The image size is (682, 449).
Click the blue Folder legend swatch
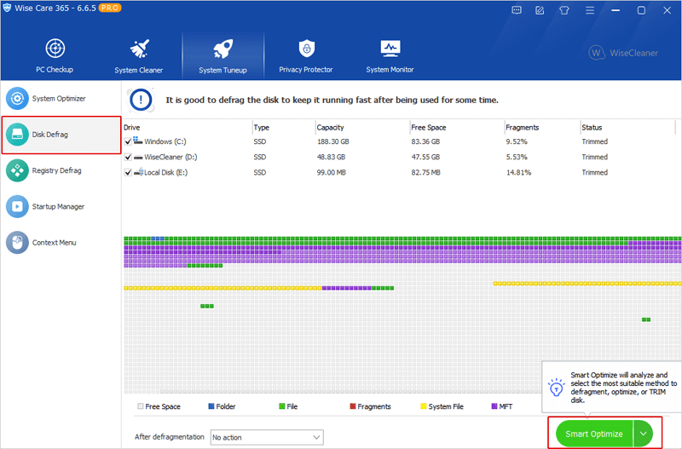(x=211, y=406)
